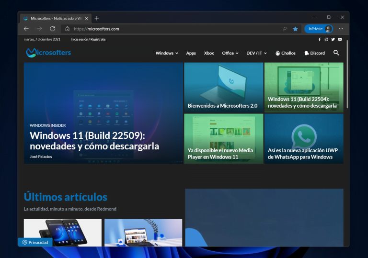Minimize the browser window
The image size is (368, 258).
click(315, 17)
